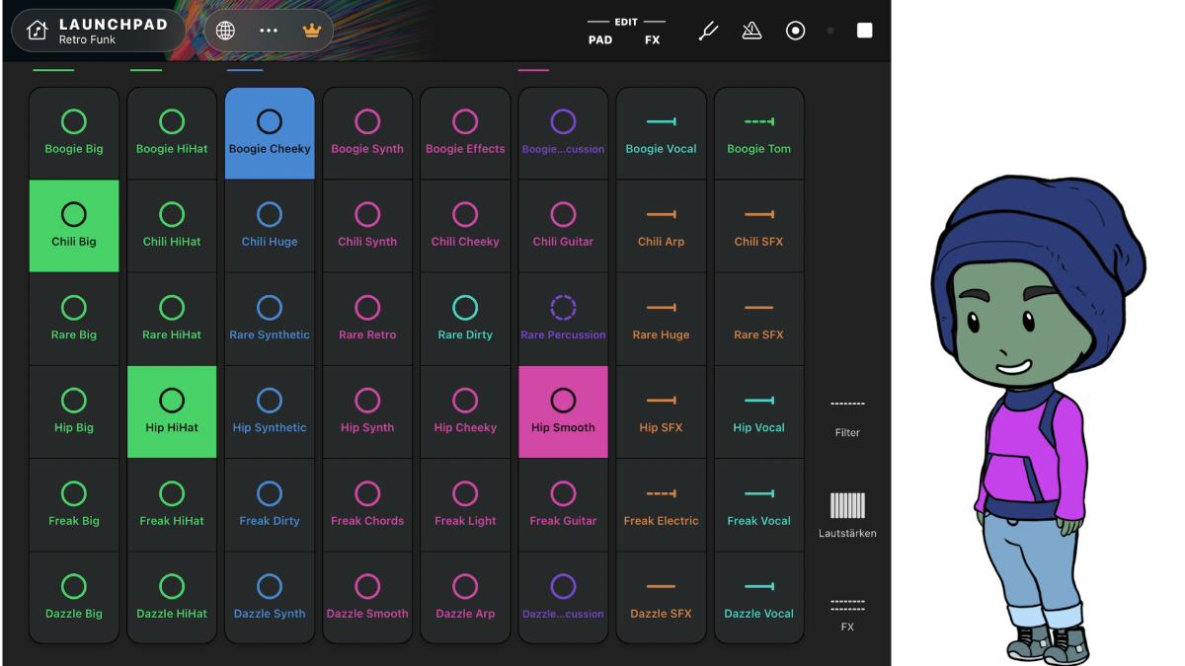
Task: Open the three-dots more menu
Action: (269, 31)
